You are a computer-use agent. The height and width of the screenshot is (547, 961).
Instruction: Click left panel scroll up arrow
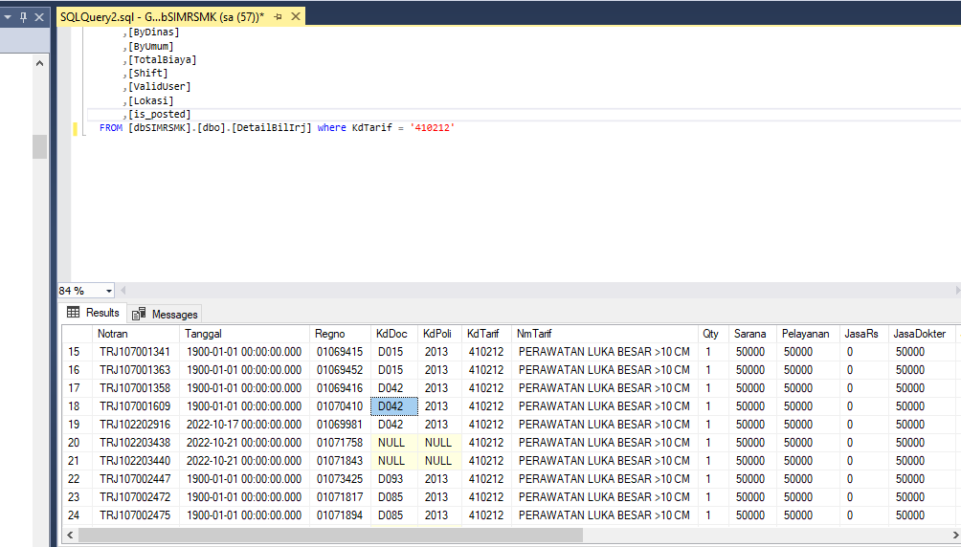point(39,63)
